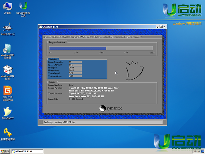Screen dimensions: 205x154
Task: Select the 分区工具 Diskgenius desktop icon
Action: click(8, 93)
